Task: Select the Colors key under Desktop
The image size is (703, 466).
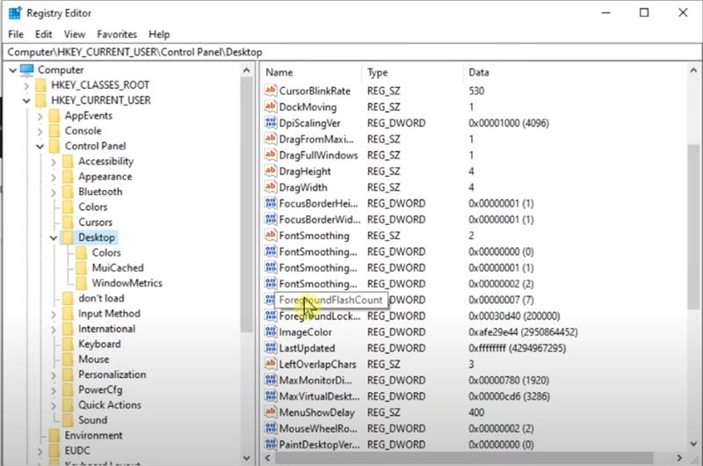Action: point(106,252)
